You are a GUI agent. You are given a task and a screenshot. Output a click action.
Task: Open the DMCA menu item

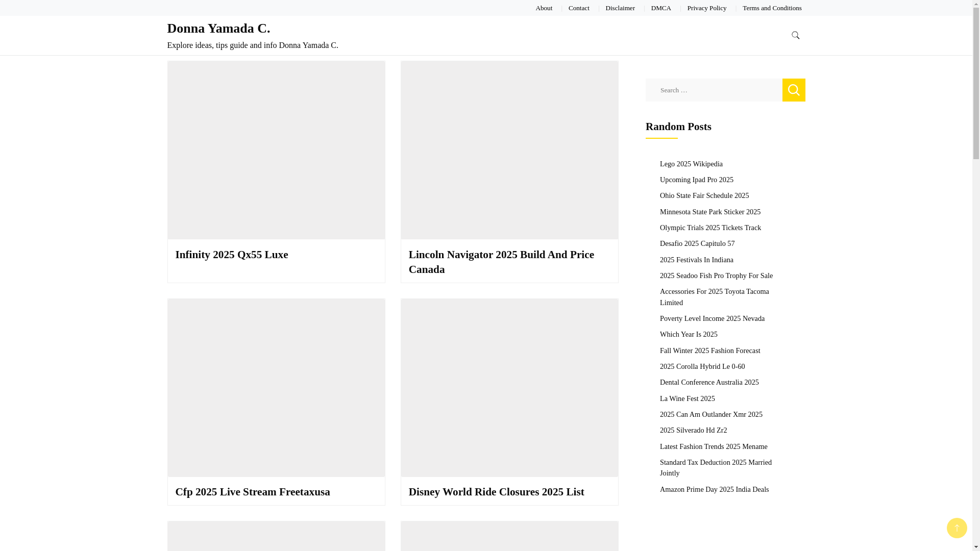point(661,8)
